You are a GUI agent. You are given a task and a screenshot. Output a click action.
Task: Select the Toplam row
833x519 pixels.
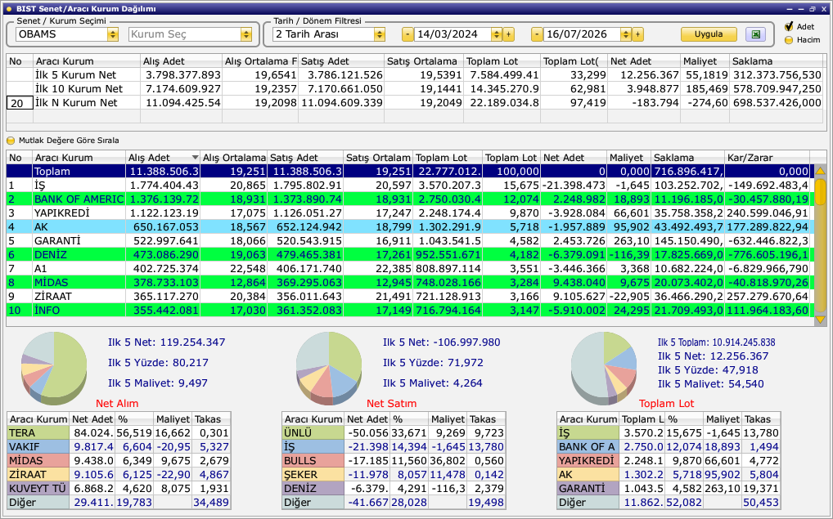click(409, 172)
